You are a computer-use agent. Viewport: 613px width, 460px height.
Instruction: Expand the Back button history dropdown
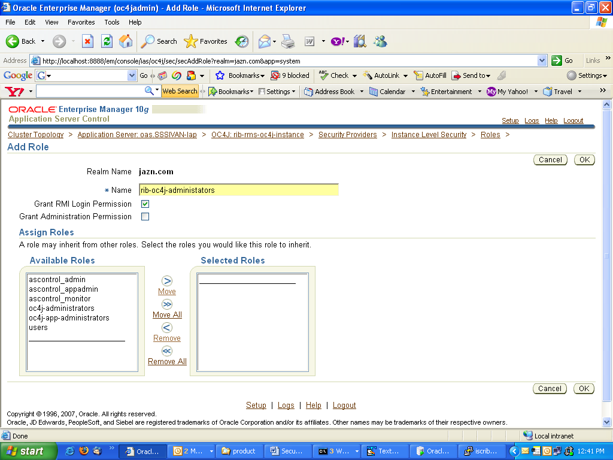pyautogui.click(x=43, y=41)
